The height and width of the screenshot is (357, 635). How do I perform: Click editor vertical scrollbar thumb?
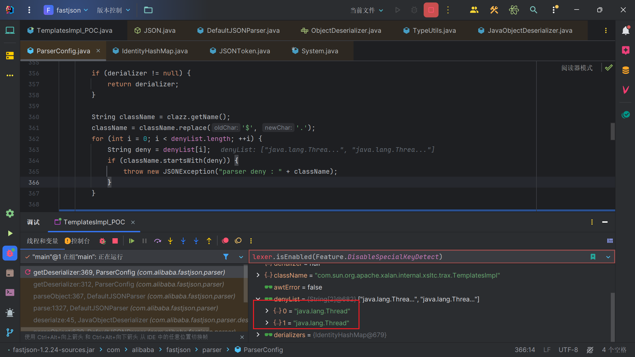click(613, 131)
